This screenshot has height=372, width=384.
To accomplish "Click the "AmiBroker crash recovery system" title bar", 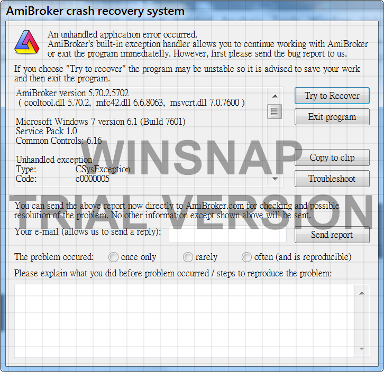I will (192, 11).
